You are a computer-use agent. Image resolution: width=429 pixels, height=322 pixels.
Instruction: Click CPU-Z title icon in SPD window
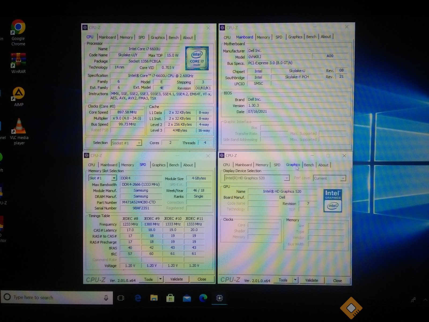(x=87, y=155)
